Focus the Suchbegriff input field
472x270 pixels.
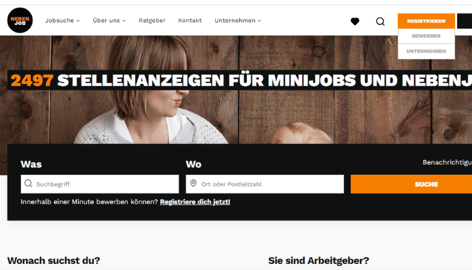coord(100,184)
